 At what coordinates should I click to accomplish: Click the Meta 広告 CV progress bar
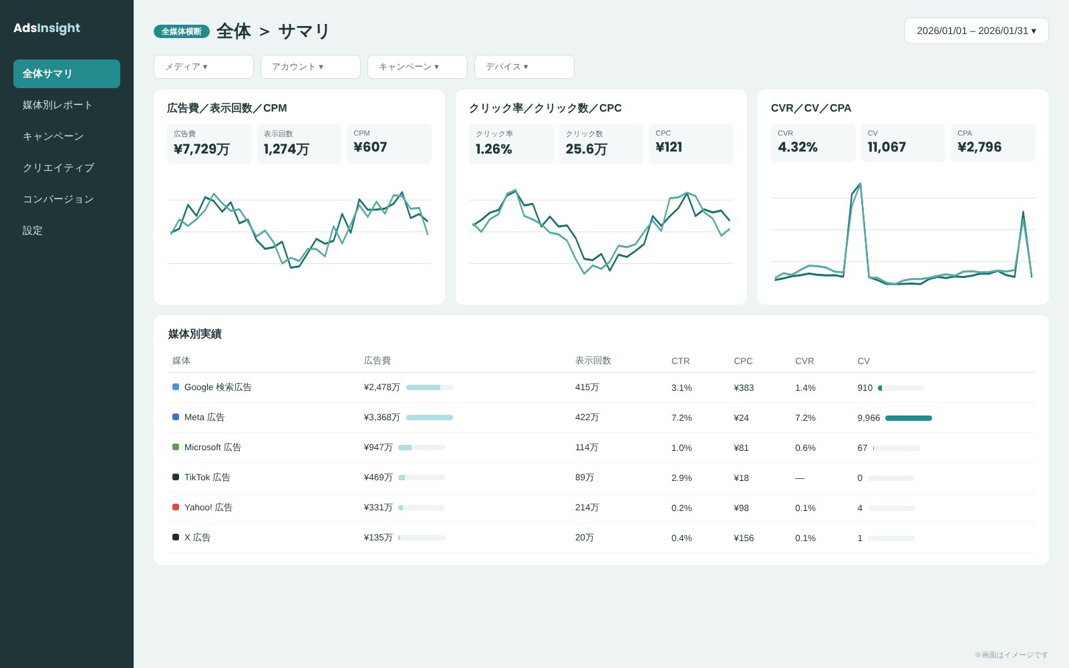pyautogui.click(x=909, y=418)
